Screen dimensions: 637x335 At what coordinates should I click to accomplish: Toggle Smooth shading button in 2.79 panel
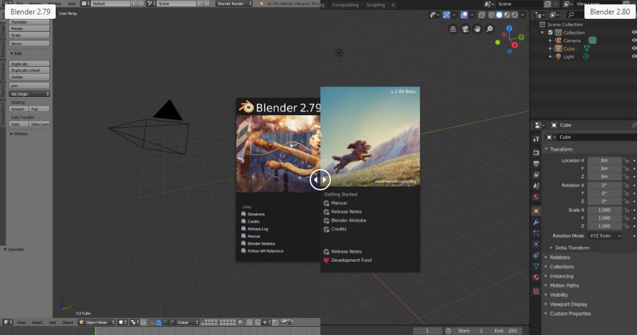coord(19,109)
